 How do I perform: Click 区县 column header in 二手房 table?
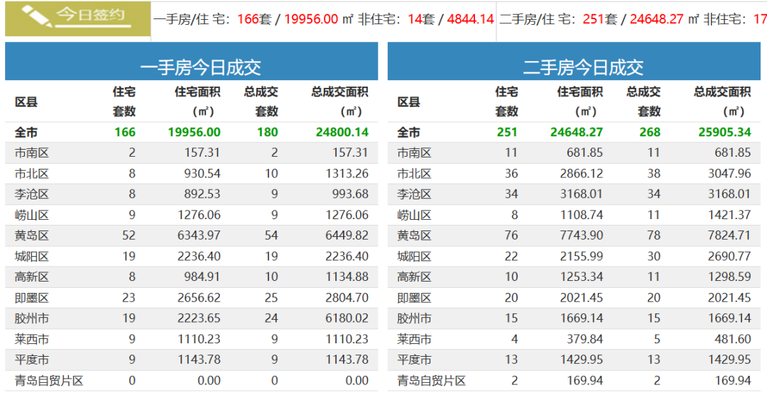coord(409,101)
